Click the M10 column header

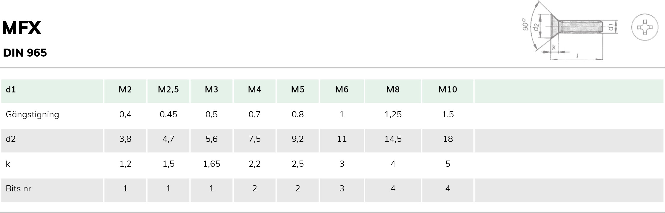coord(448,89)
